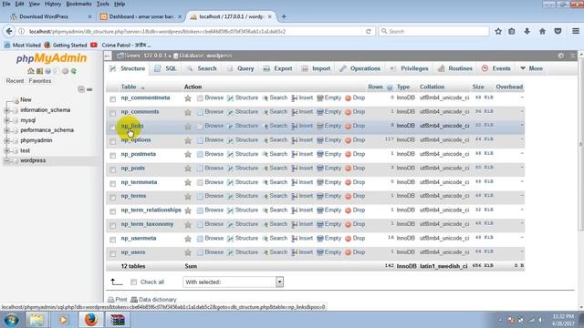Check the np_users row checkbox
The image size is (584, 328).
coord(113,253)
